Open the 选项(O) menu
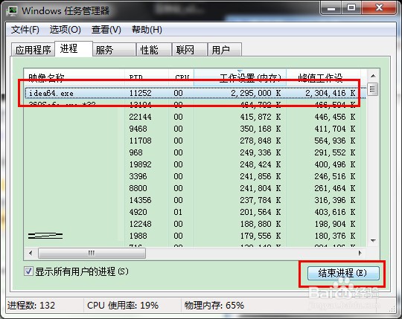Image resolution: width=402 pixels, height=319 pixels. pyautogui.click(x=65, y=30)
